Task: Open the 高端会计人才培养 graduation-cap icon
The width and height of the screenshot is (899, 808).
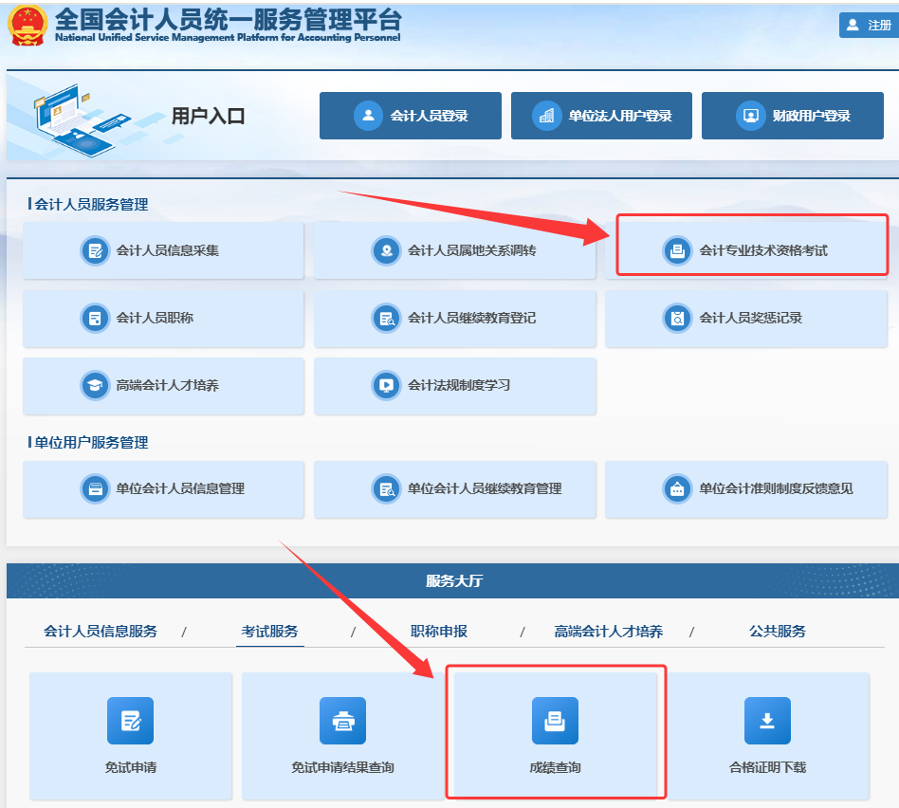Action: pyautogui.click(x=162, y=387)
